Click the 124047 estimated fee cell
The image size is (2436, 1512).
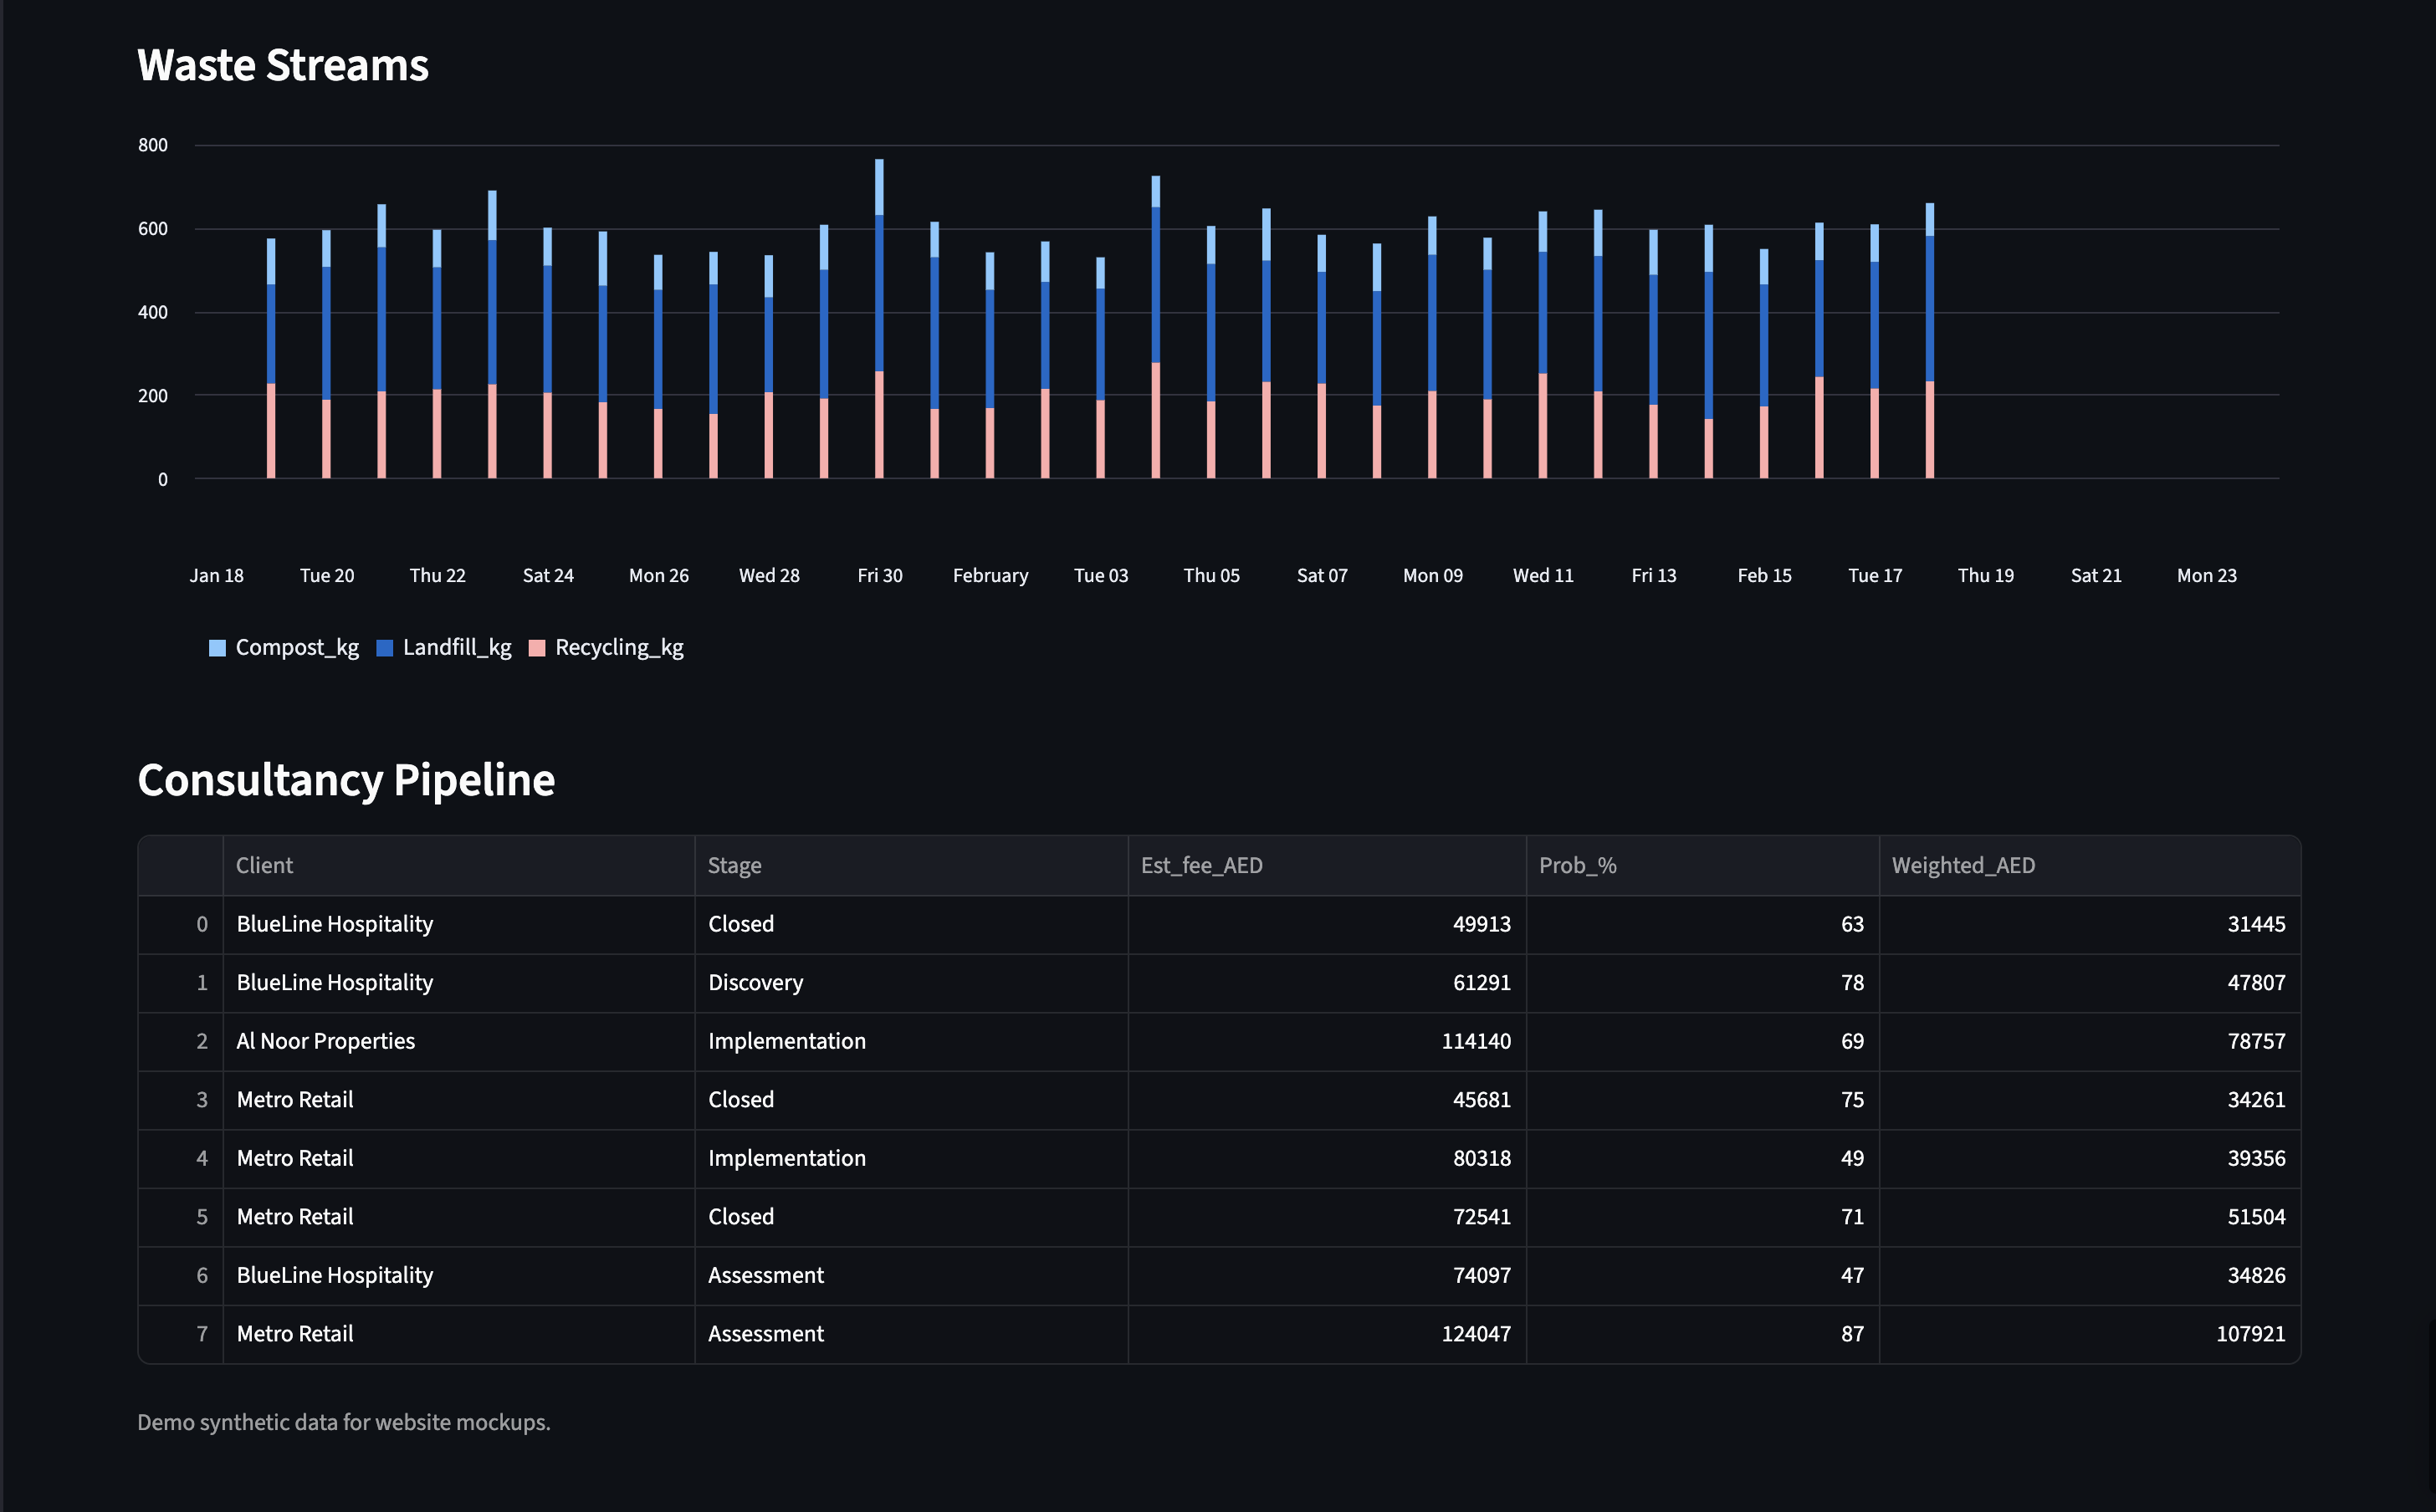coord(1475,1333)
